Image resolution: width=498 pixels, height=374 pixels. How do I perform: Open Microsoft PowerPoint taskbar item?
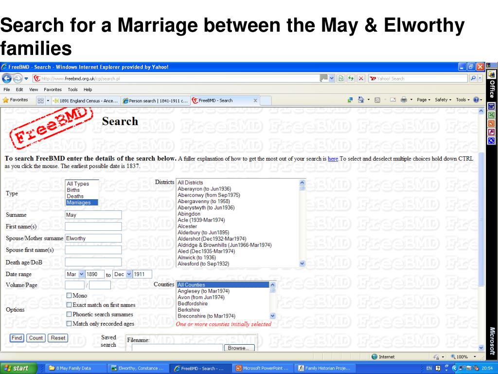tap(262, 368)
